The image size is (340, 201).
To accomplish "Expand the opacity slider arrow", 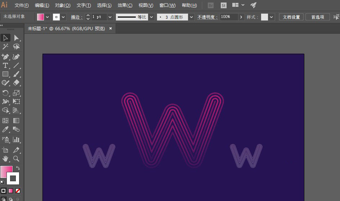I will [x=241, y=17].
